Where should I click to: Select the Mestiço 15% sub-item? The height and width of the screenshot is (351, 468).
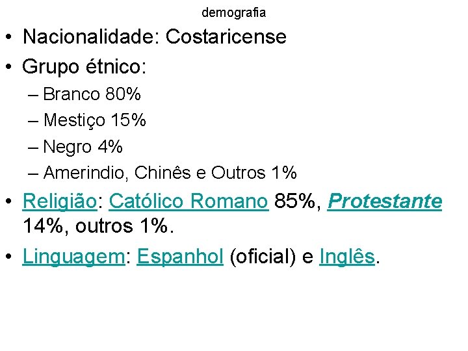coord(95,120)
